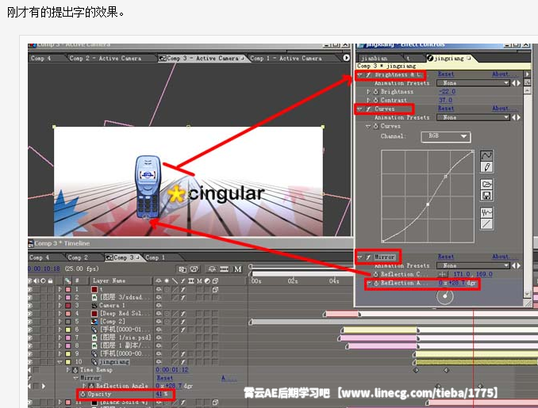This screenshot has height=408, width=538.
Task: Open Mirror effect Animation Presets dropdown
Action: 473,265
